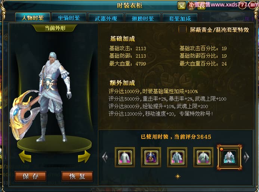Open the 武器外观 tab
This screenshot has width=259, height=192.
click(x=106, y=18)
